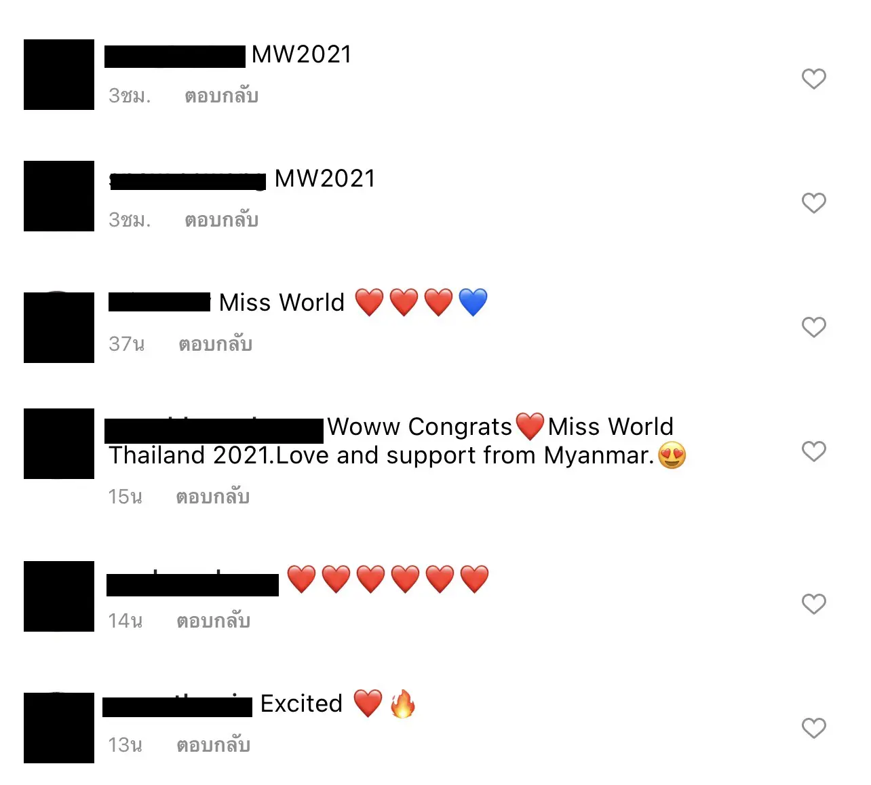Reply to the Miss World hearts comment

[215, 344]
